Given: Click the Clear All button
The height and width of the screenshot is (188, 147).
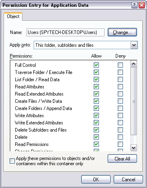Looking at the screenshot, I should point(122,159).
